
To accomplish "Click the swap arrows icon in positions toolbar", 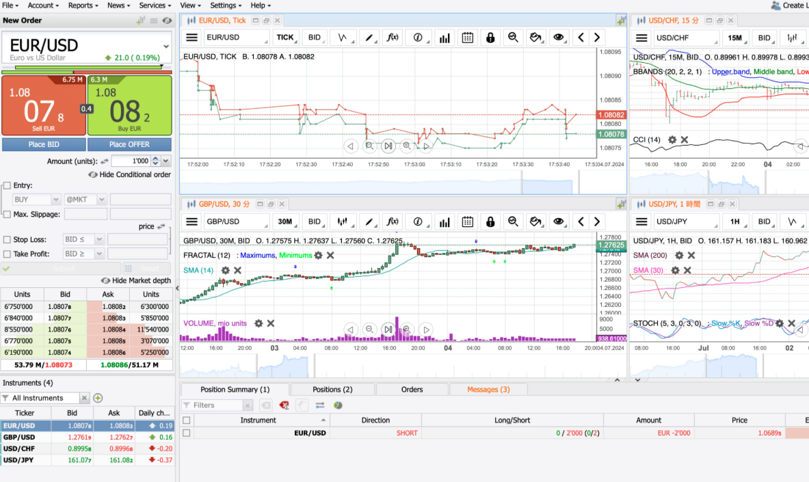I will click(320, 405).
